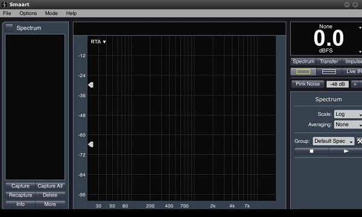This screenshot has height=217, width=362.
Task: Edit the -48 dB generator level field
Action: click(x=337, y=84)
